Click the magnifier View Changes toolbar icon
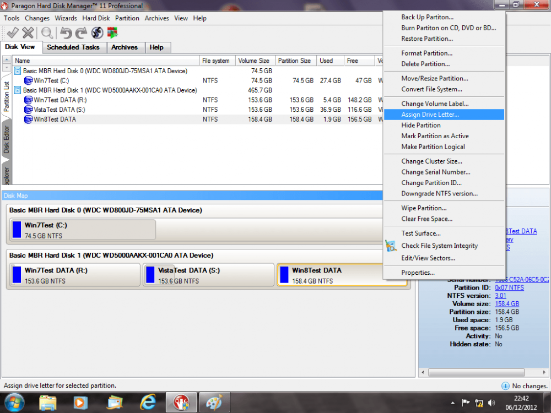 pos(47,32)
